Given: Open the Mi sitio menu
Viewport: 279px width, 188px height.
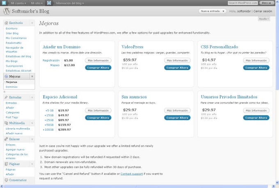Looking at the screenshot, I should pyautogui.click(x=37, y=3).
